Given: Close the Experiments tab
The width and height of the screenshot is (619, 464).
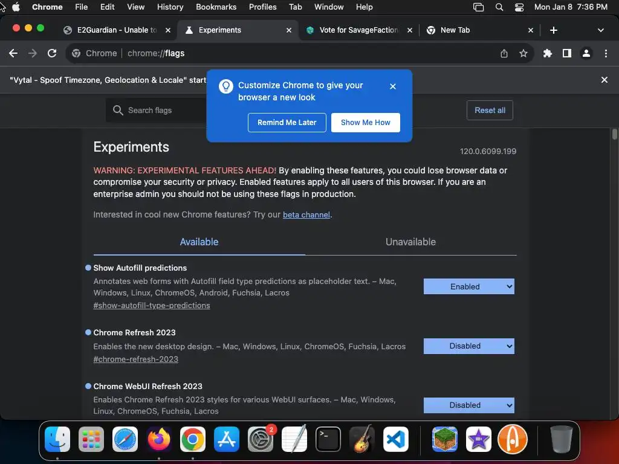Looking at the screenshot, I should [288, 30].
